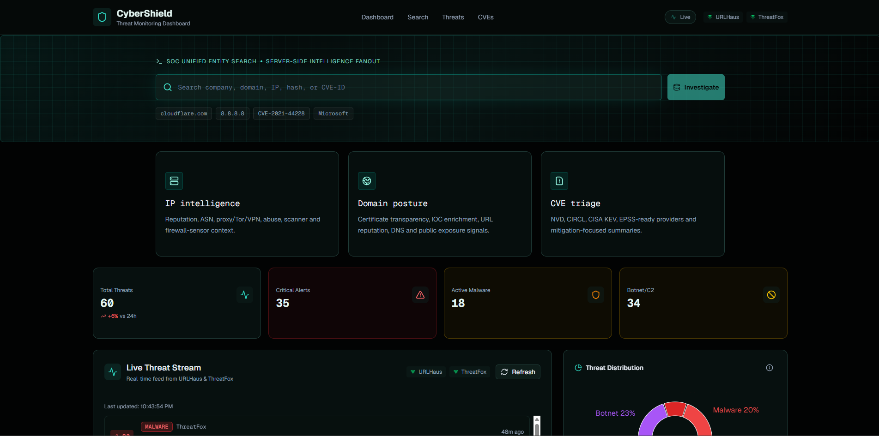Image resolution: width=879 pixels, height=436 pixels.
Task: Click the Live Threat Stream pulse icon
Action: point(113,372)
